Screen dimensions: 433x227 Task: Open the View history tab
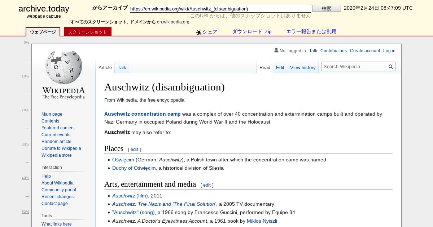click(x=303, y=67)
